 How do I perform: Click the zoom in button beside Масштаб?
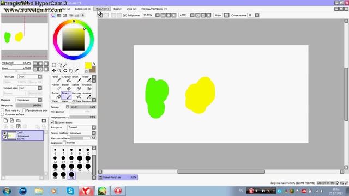pyautogui.click(x=40, y=63)
